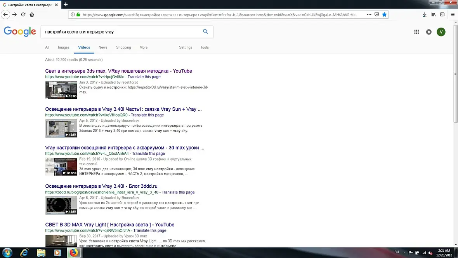Translate the Vray Light YouTube result page
Viewport: 458px width, 258px height.
pyautogui.click(x=150, y=230)
